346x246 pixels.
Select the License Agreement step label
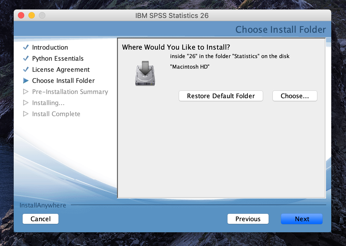click(61, 70)
